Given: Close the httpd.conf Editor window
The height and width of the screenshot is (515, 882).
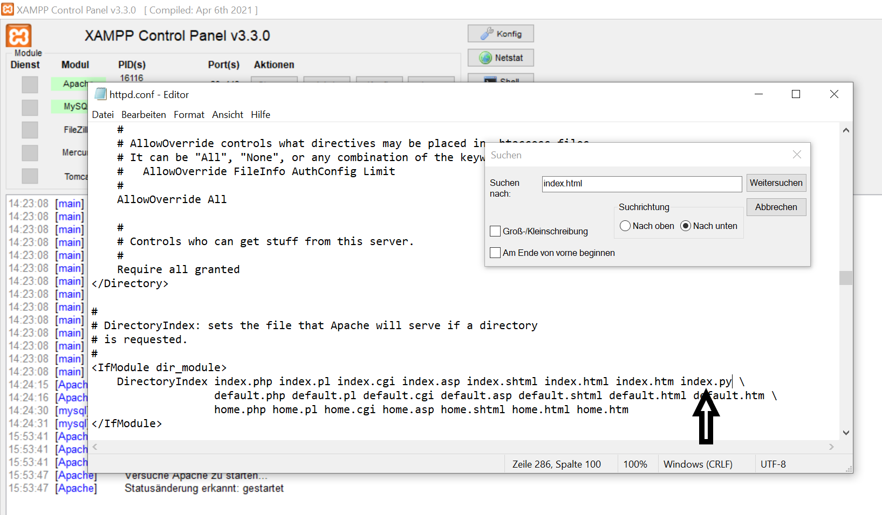Looking at the screenshot, I should click(x=834, y=94).
